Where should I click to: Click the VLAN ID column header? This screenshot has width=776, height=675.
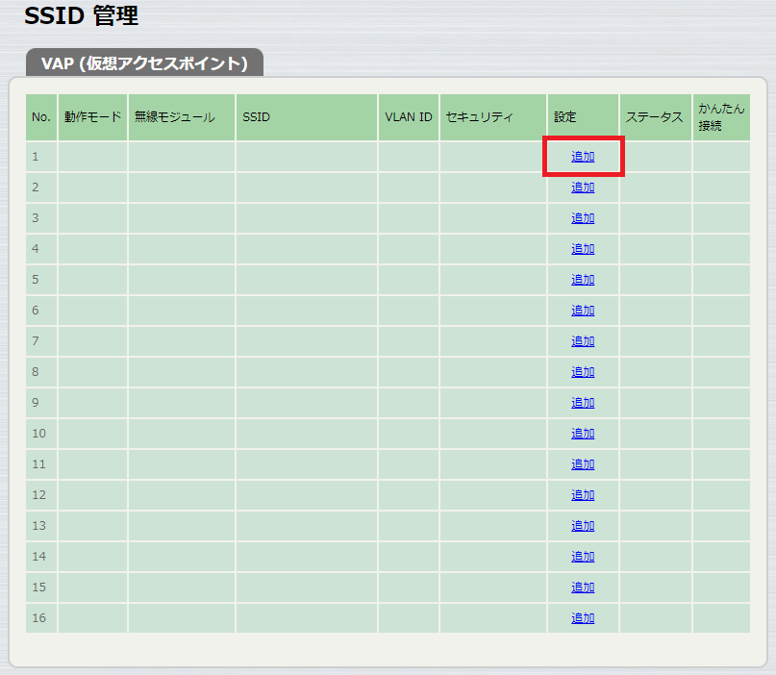(x=408, y=116)
